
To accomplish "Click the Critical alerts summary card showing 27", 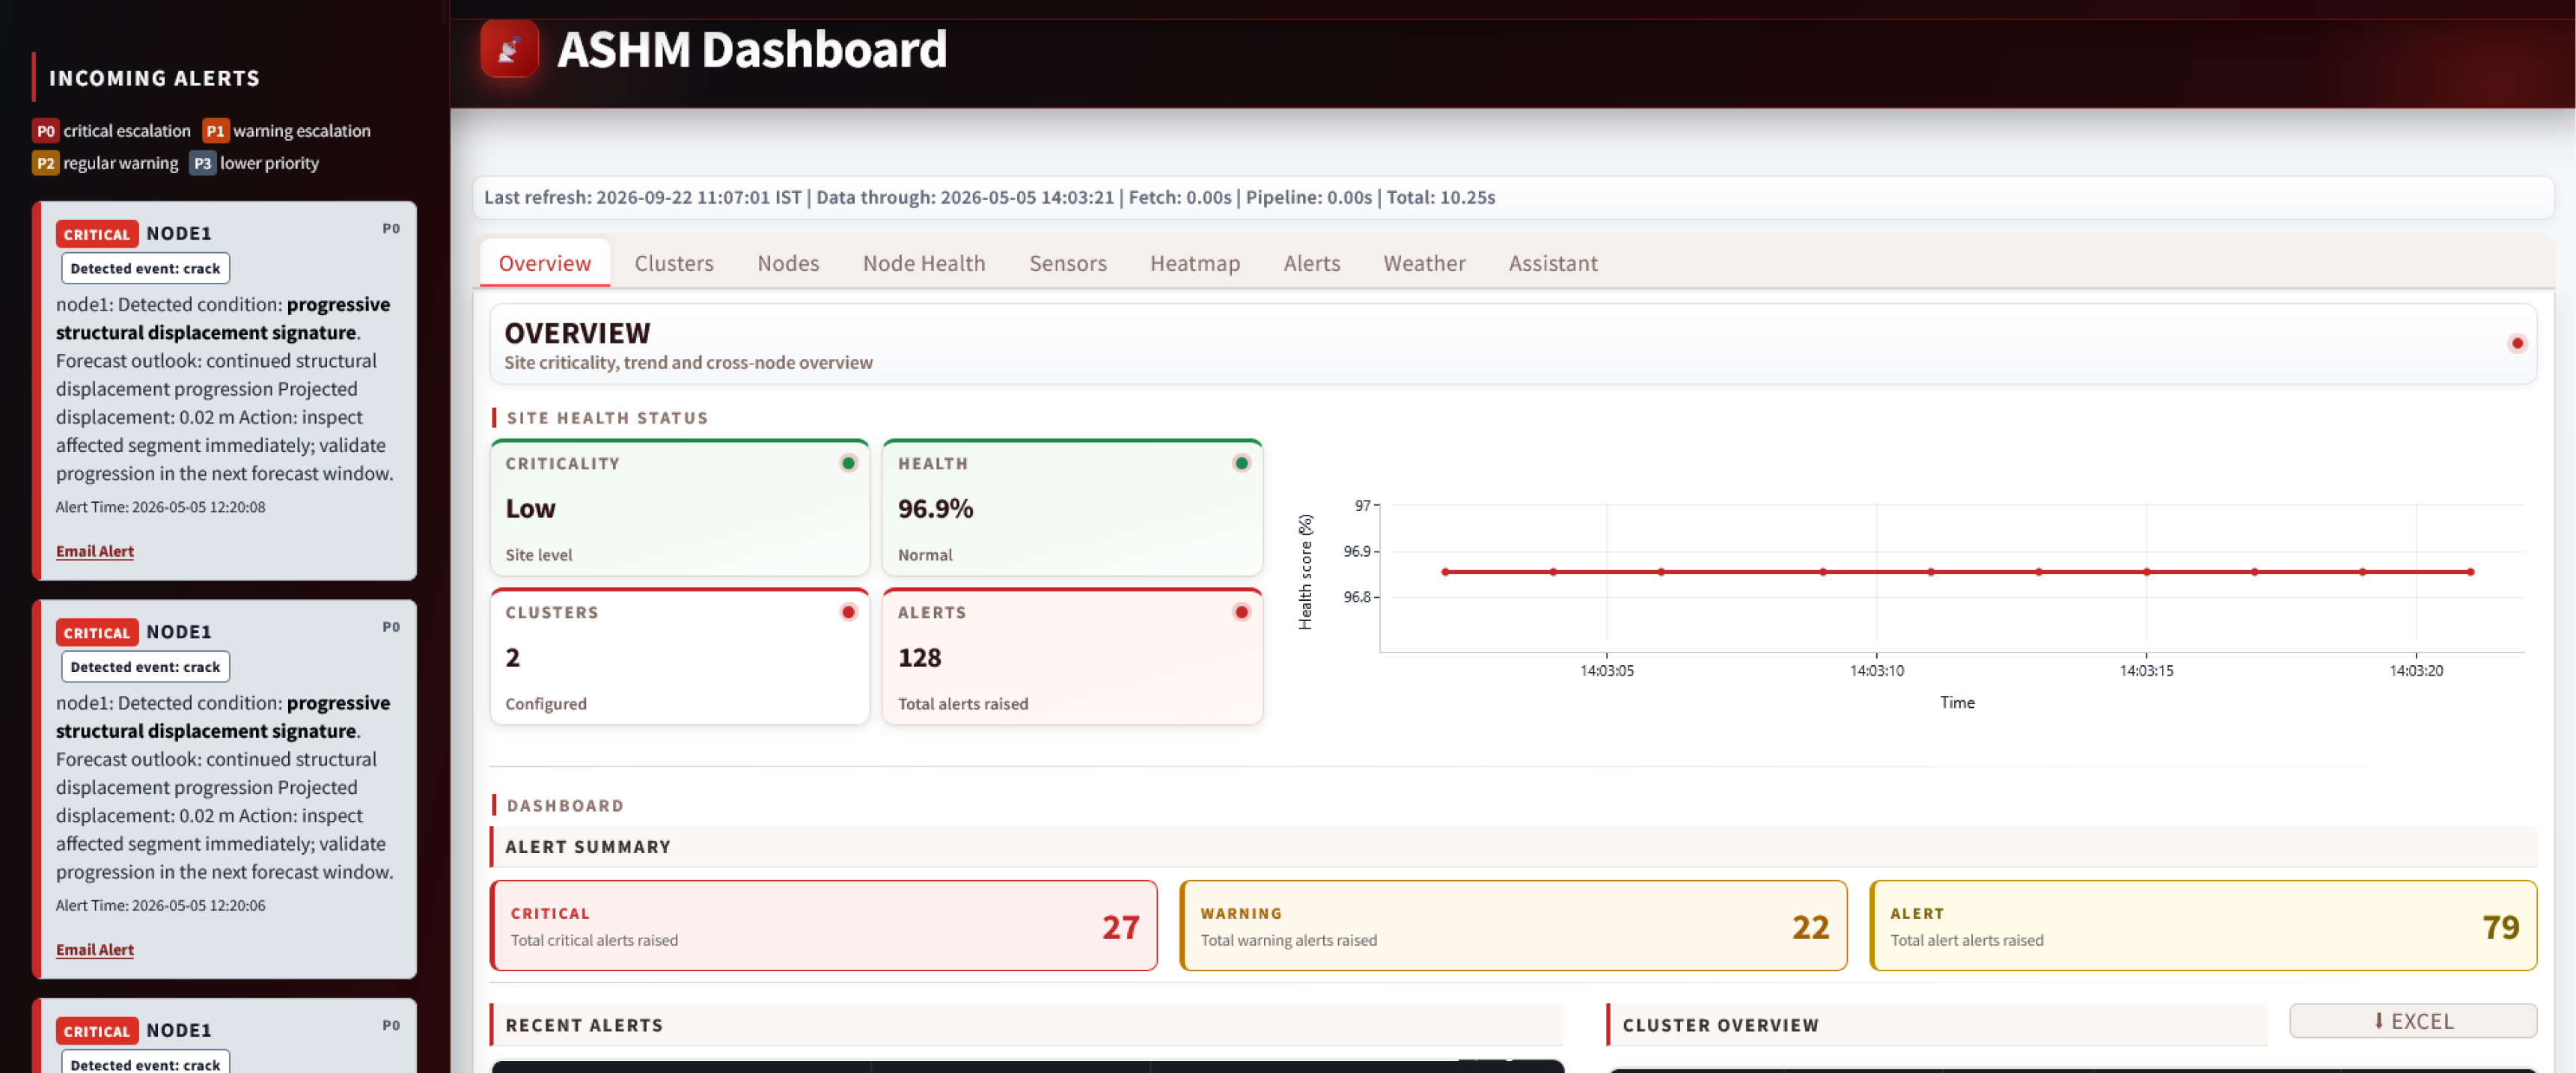I will coord(824,925).
